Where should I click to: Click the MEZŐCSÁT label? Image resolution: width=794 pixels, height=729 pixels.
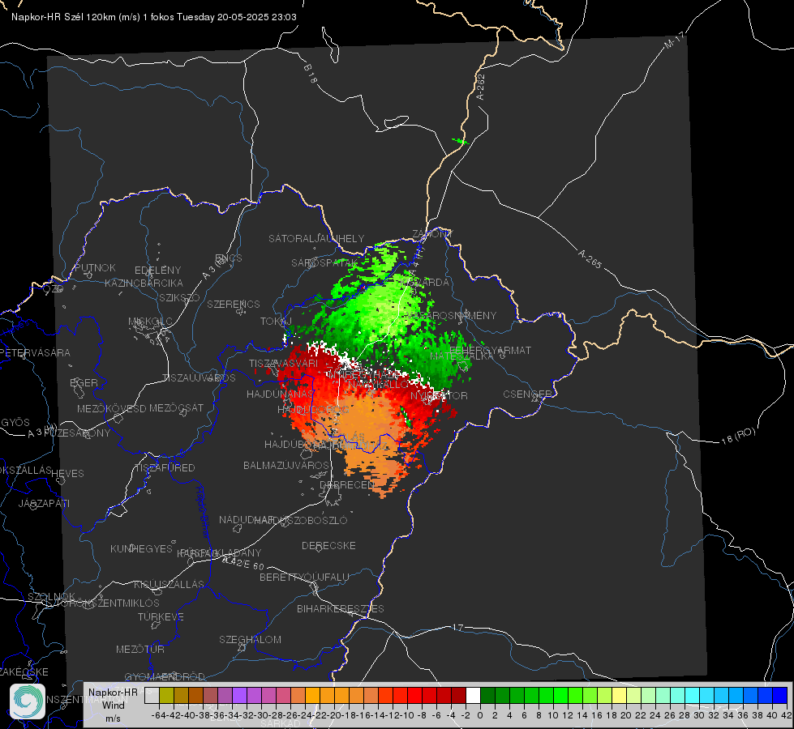pyautogui.click(x=176, y=407)
